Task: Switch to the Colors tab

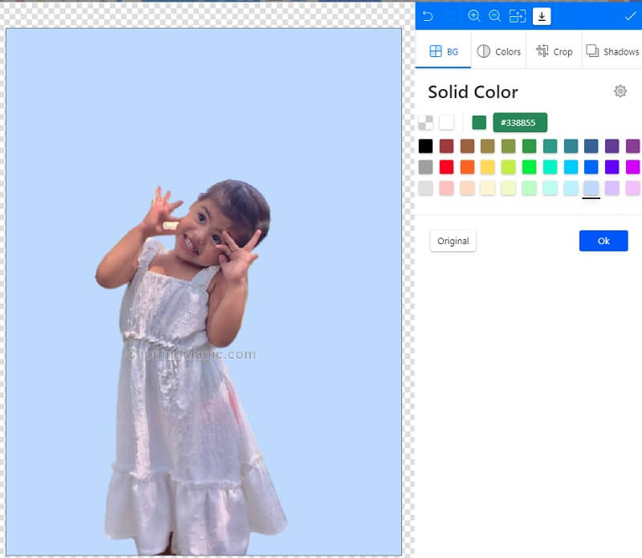Action: click(x=498, y=51)
